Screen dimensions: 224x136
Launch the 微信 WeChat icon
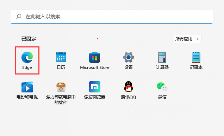pos(162,87)
